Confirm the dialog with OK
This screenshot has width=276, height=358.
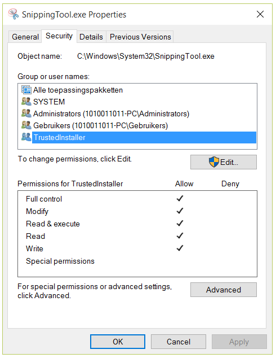(118, 342)
